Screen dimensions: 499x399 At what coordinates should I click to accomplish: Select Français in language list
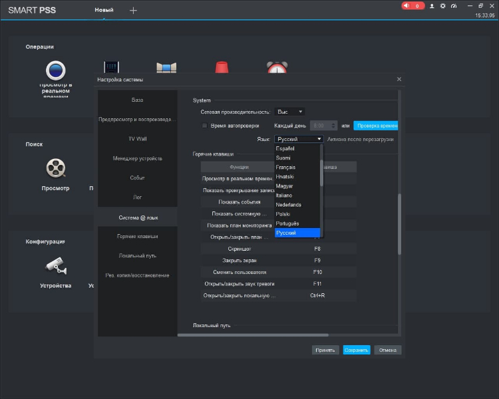pyautogui.click(x=297, y=168)
